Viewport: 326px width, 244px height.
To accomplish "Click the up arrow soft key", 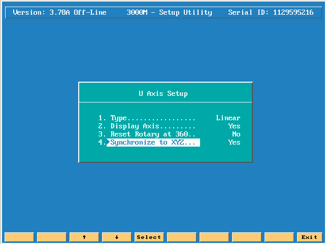I will pyautogui.click(x=84, y=237).
